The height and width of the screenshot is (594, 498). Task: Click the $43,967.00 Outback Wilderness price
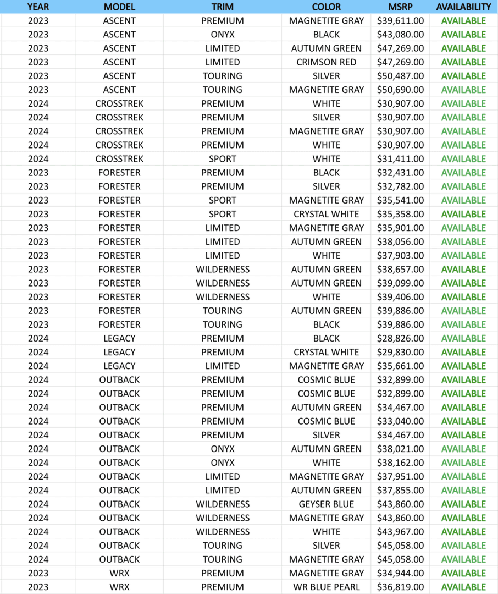pyautogui.click(x=400, y=532)
